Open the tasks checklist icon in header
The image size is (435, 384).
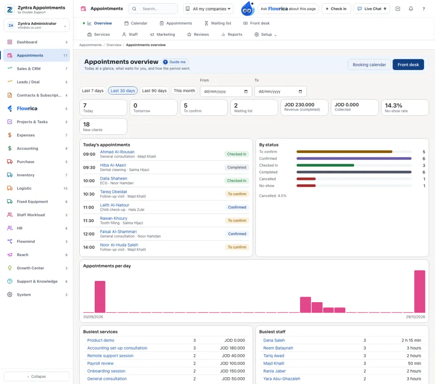coord(398,9)
